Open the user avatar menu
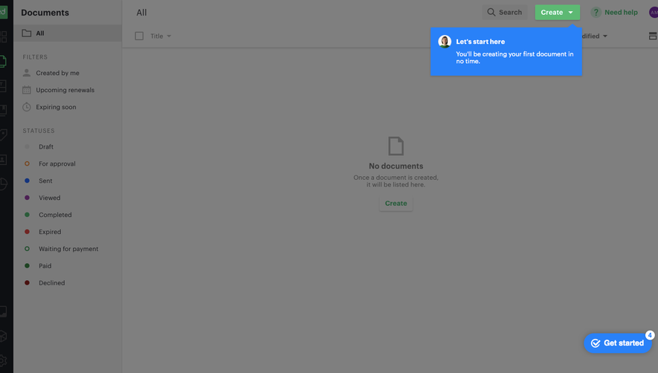Image resolution: width=658 pixels, height=373 pixels. coord(654,12)
